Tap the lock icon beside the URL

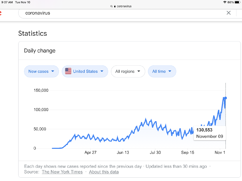(x=115, y=6)
